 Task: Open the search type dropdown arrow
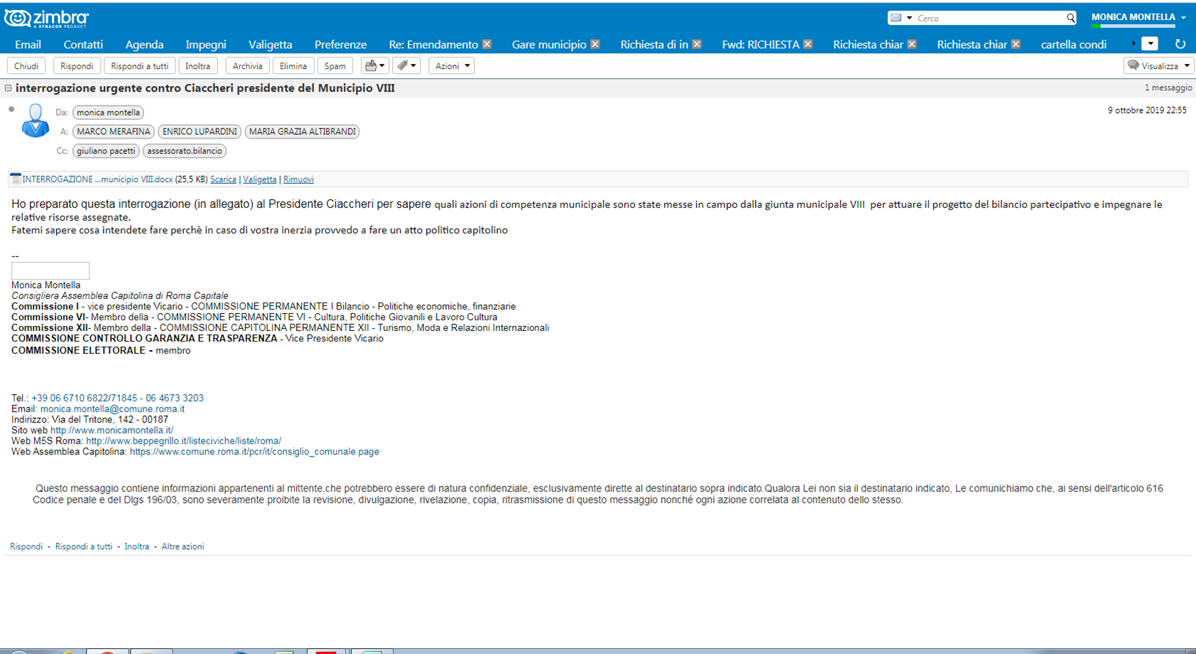click(909, 18)
